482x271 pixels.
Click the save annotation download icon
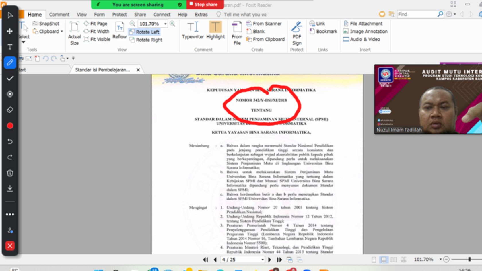[10, 188]
